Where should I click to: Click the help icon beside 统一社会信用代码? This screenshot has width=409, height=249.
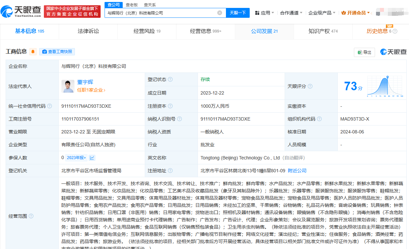pyautogui.click(x=49, y=106)
